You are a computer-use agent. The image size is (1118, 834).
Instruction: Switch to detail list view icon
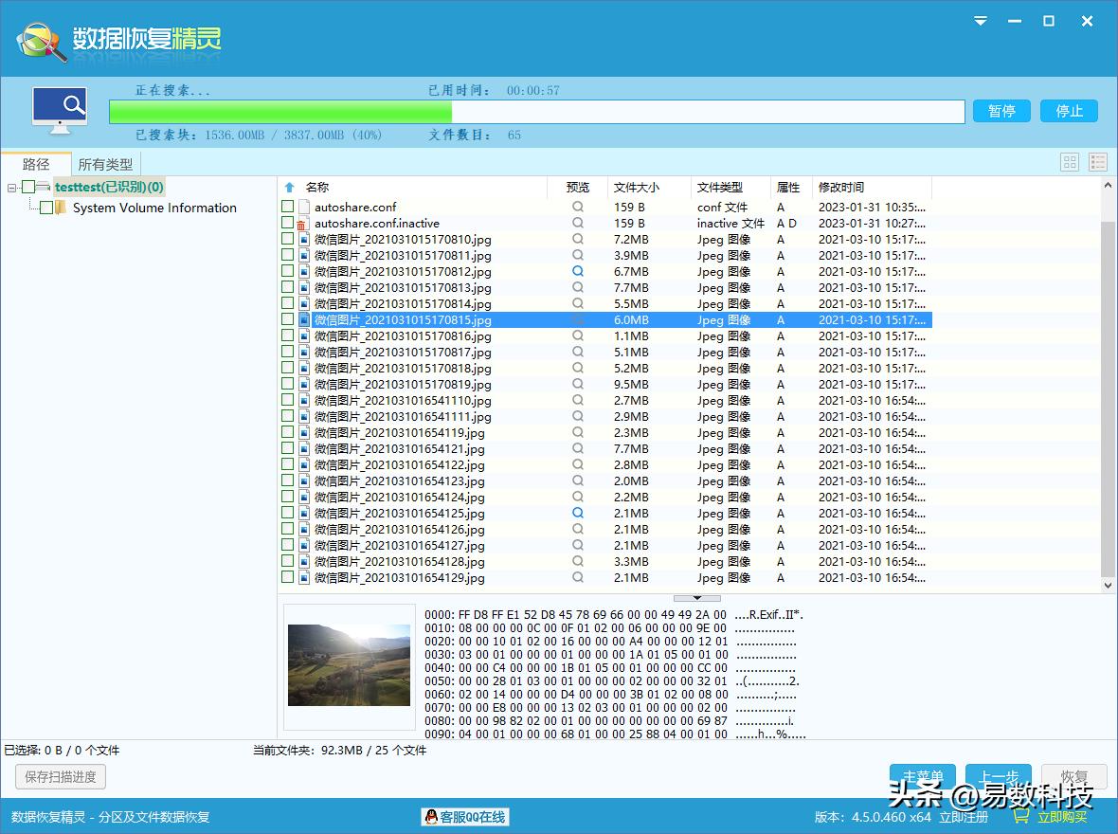click(1097, 162)
